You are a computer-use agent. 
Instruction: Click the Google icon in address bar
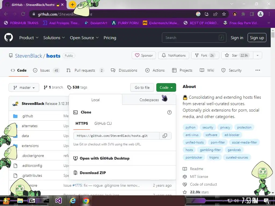(x=198, y=14)
